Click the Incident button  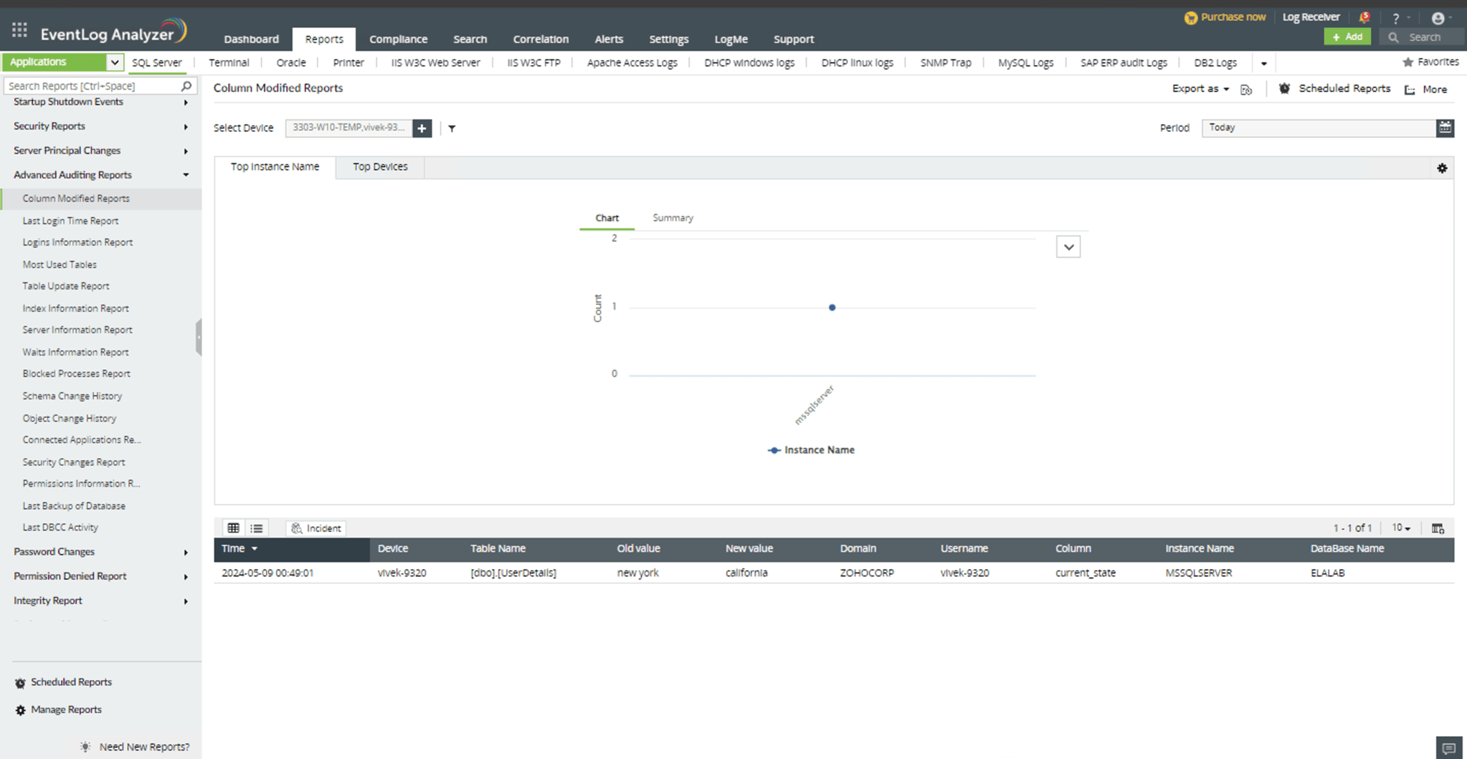[316, 528]
